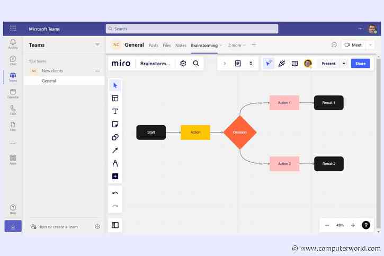Click the Share button
Image resolution: width=384 pixels, height=256 pixels.
[x=361, y=64]
